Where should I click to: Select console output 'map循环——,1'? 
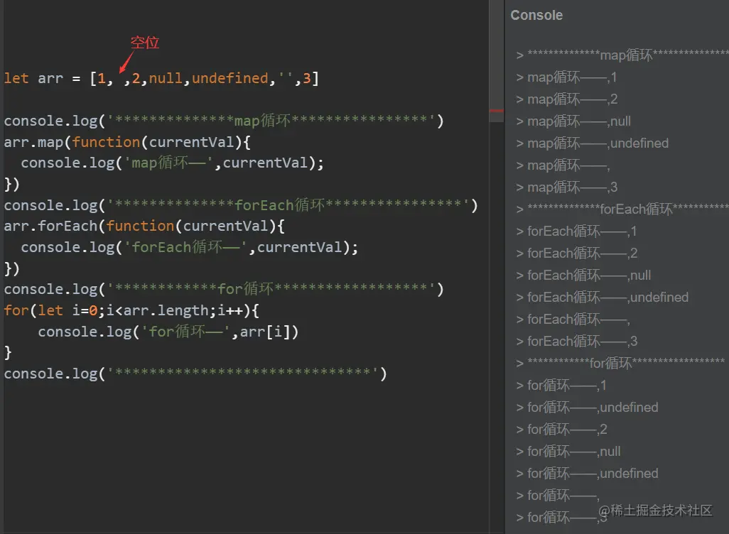pyautogui.click(x=567, y=77)
